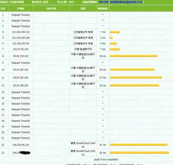
Task: Click the 7 ms value in row 4
Action: click(x=103, y=32)
